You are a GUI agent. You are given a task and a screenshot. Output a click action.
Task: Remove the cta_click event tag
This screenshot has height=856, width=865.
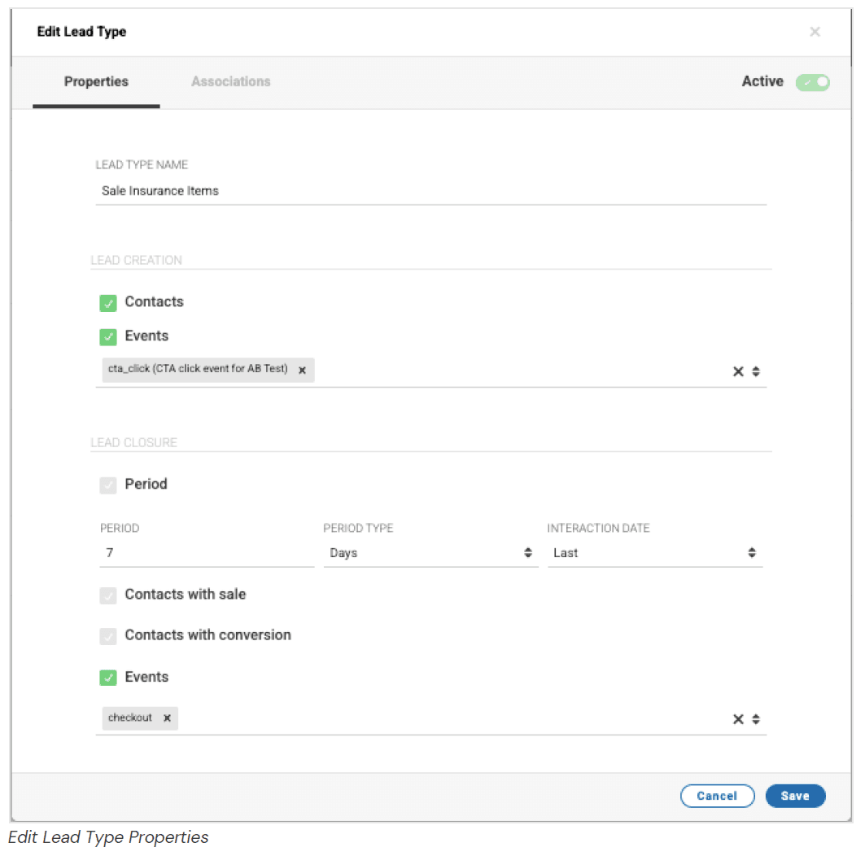pos(302,370)
